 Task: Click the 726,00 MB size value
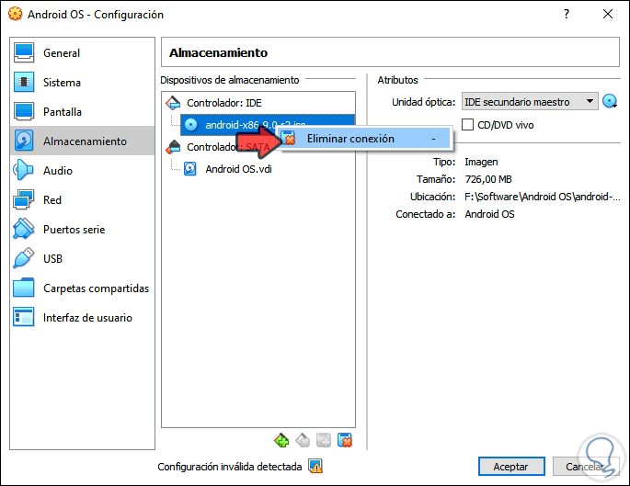click(488, 179)
